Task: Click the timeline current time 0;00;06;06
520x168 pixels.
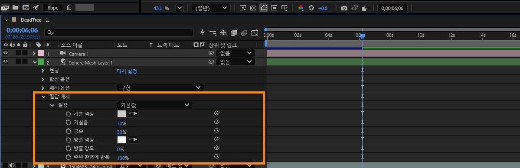Action: [22, 30]
